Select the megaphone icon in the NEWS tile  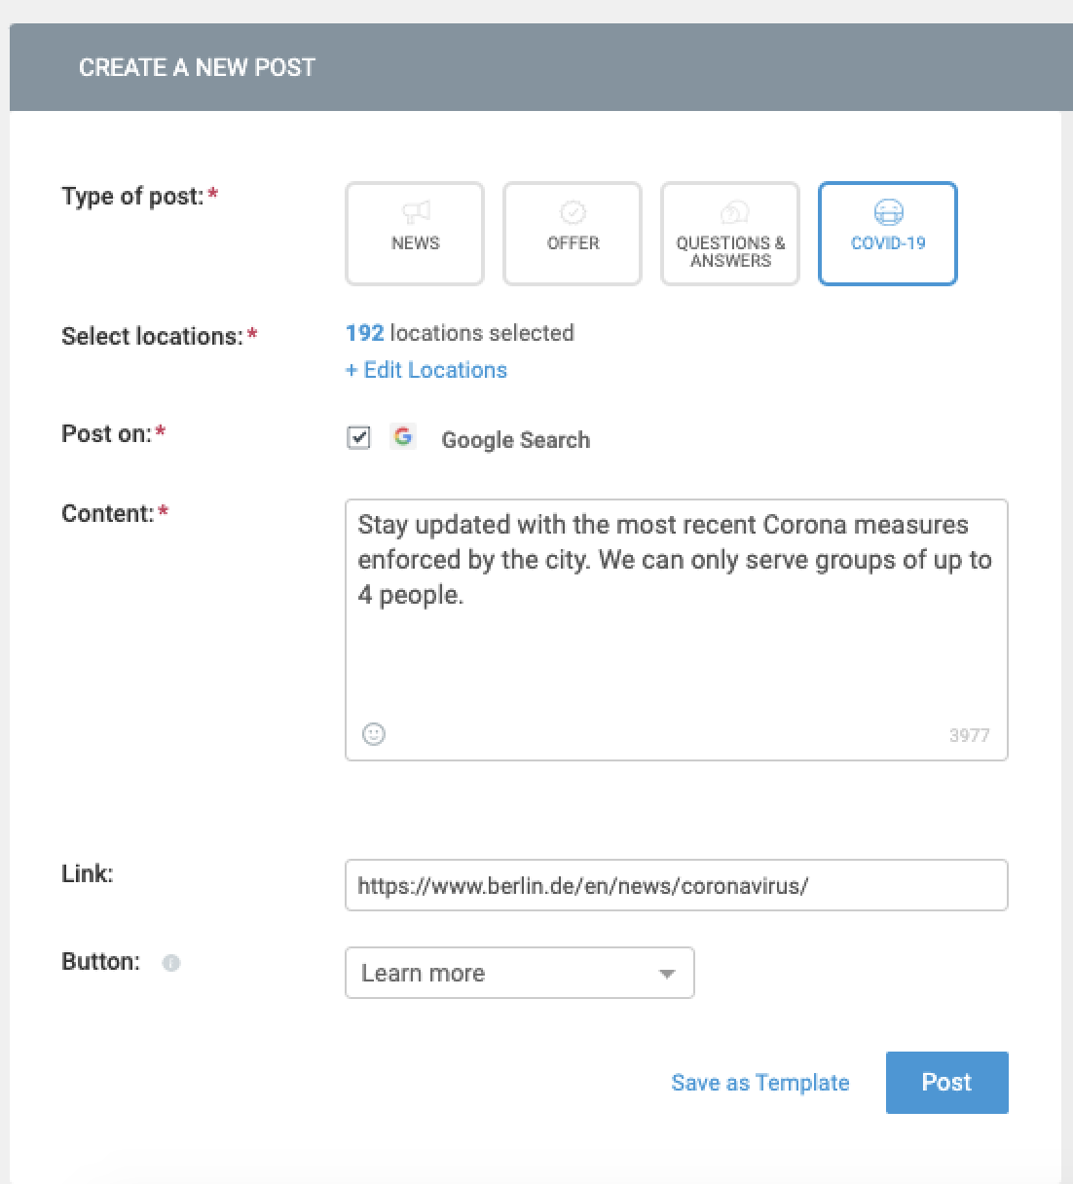(x=416, y=212)
